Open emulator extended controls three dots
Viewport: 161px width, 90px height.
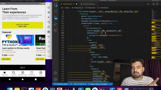coord(49,56)
